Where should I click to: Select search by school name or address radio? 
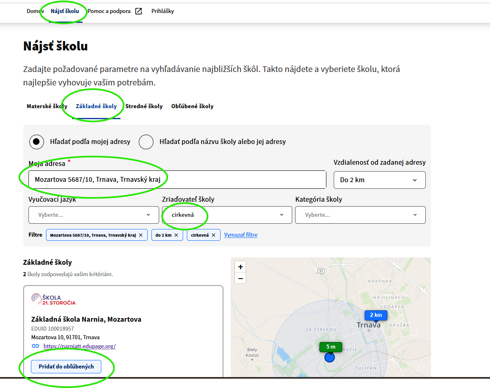point(146,142)
